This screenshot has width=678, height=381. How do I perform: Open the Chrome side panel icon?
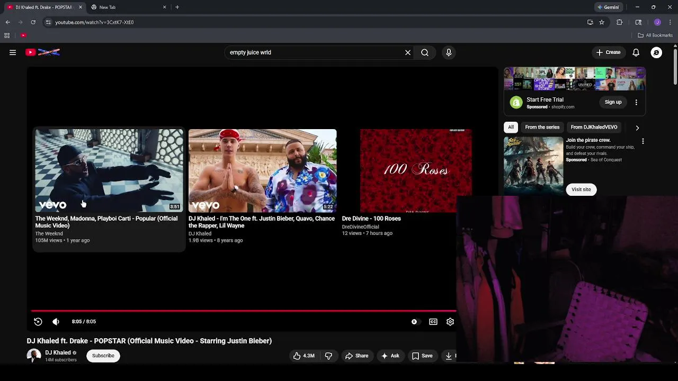pyautogui.click(x=638, y=22)
